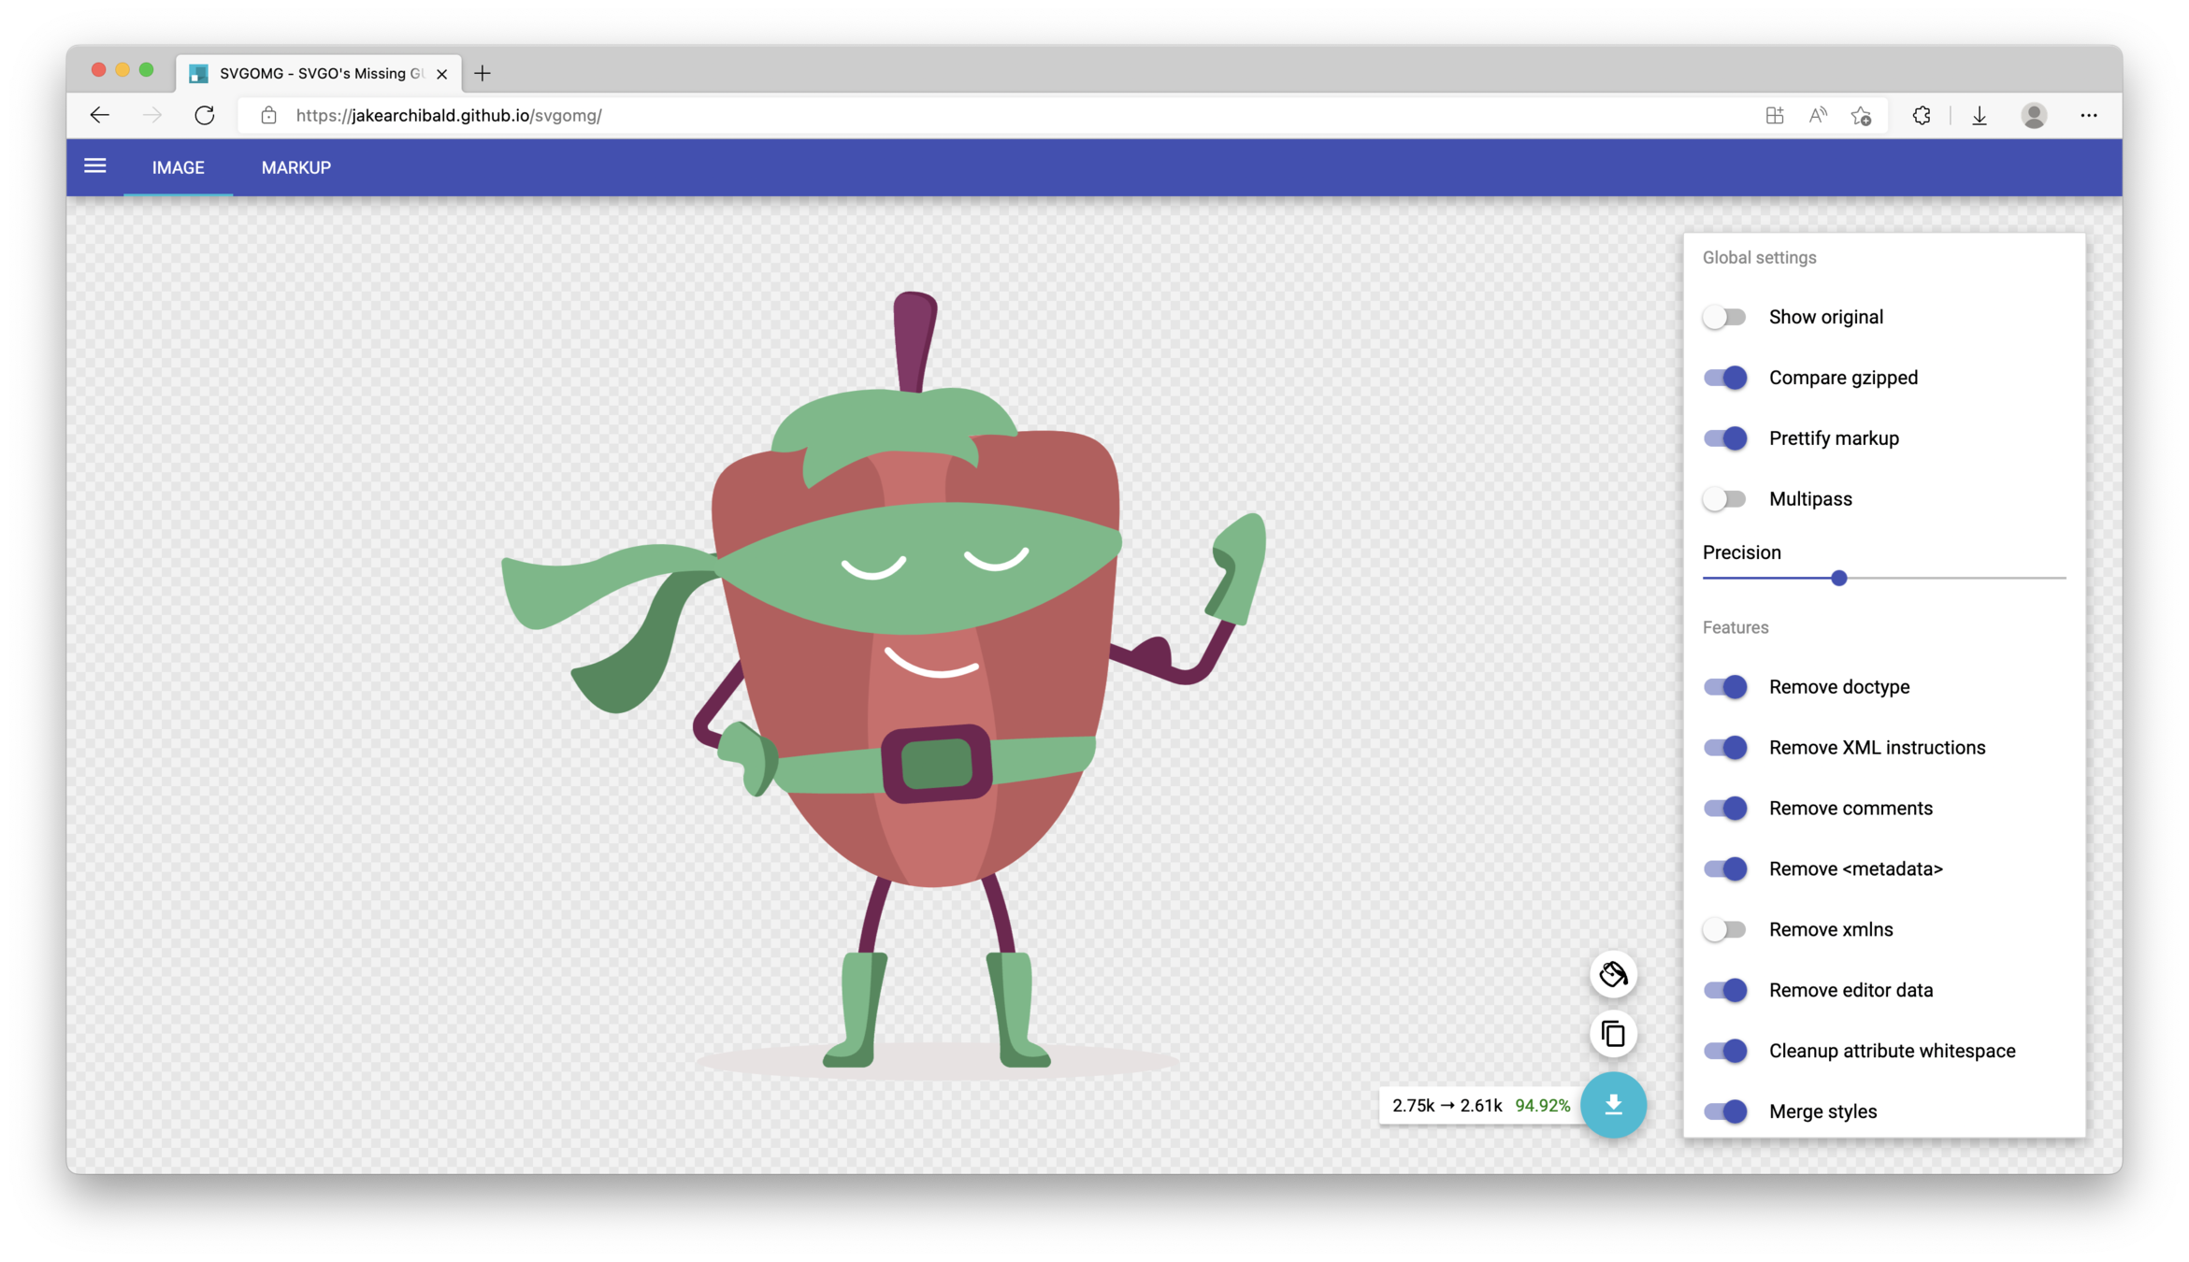This screenshot has height=1262, width=2189.
Task: Enable Show original toggle
Action: (x=1724, y=317)
